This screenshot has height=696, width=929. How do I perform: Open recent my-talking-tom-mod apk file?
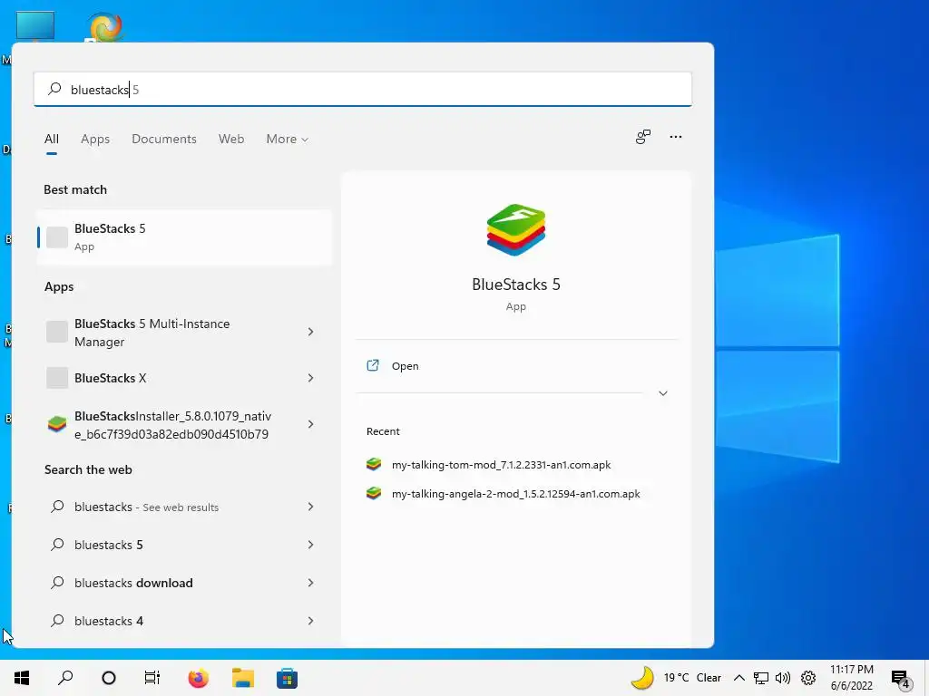tap(501, 465)
